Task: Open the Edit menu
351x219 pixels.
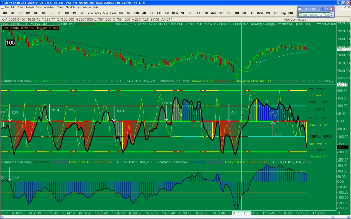Action: [x=13, y=7]
